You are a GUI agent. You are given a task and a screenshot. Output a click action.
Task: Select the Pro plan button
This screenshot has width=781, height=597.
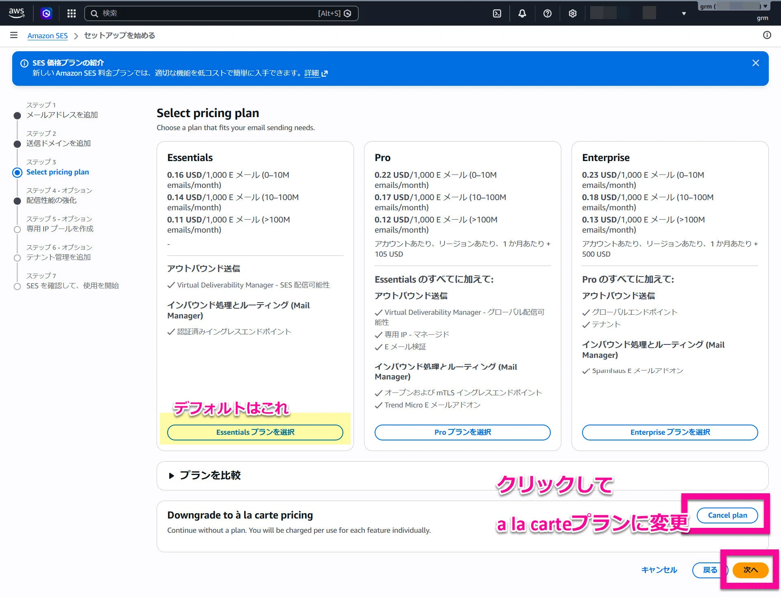click(462, 432)
